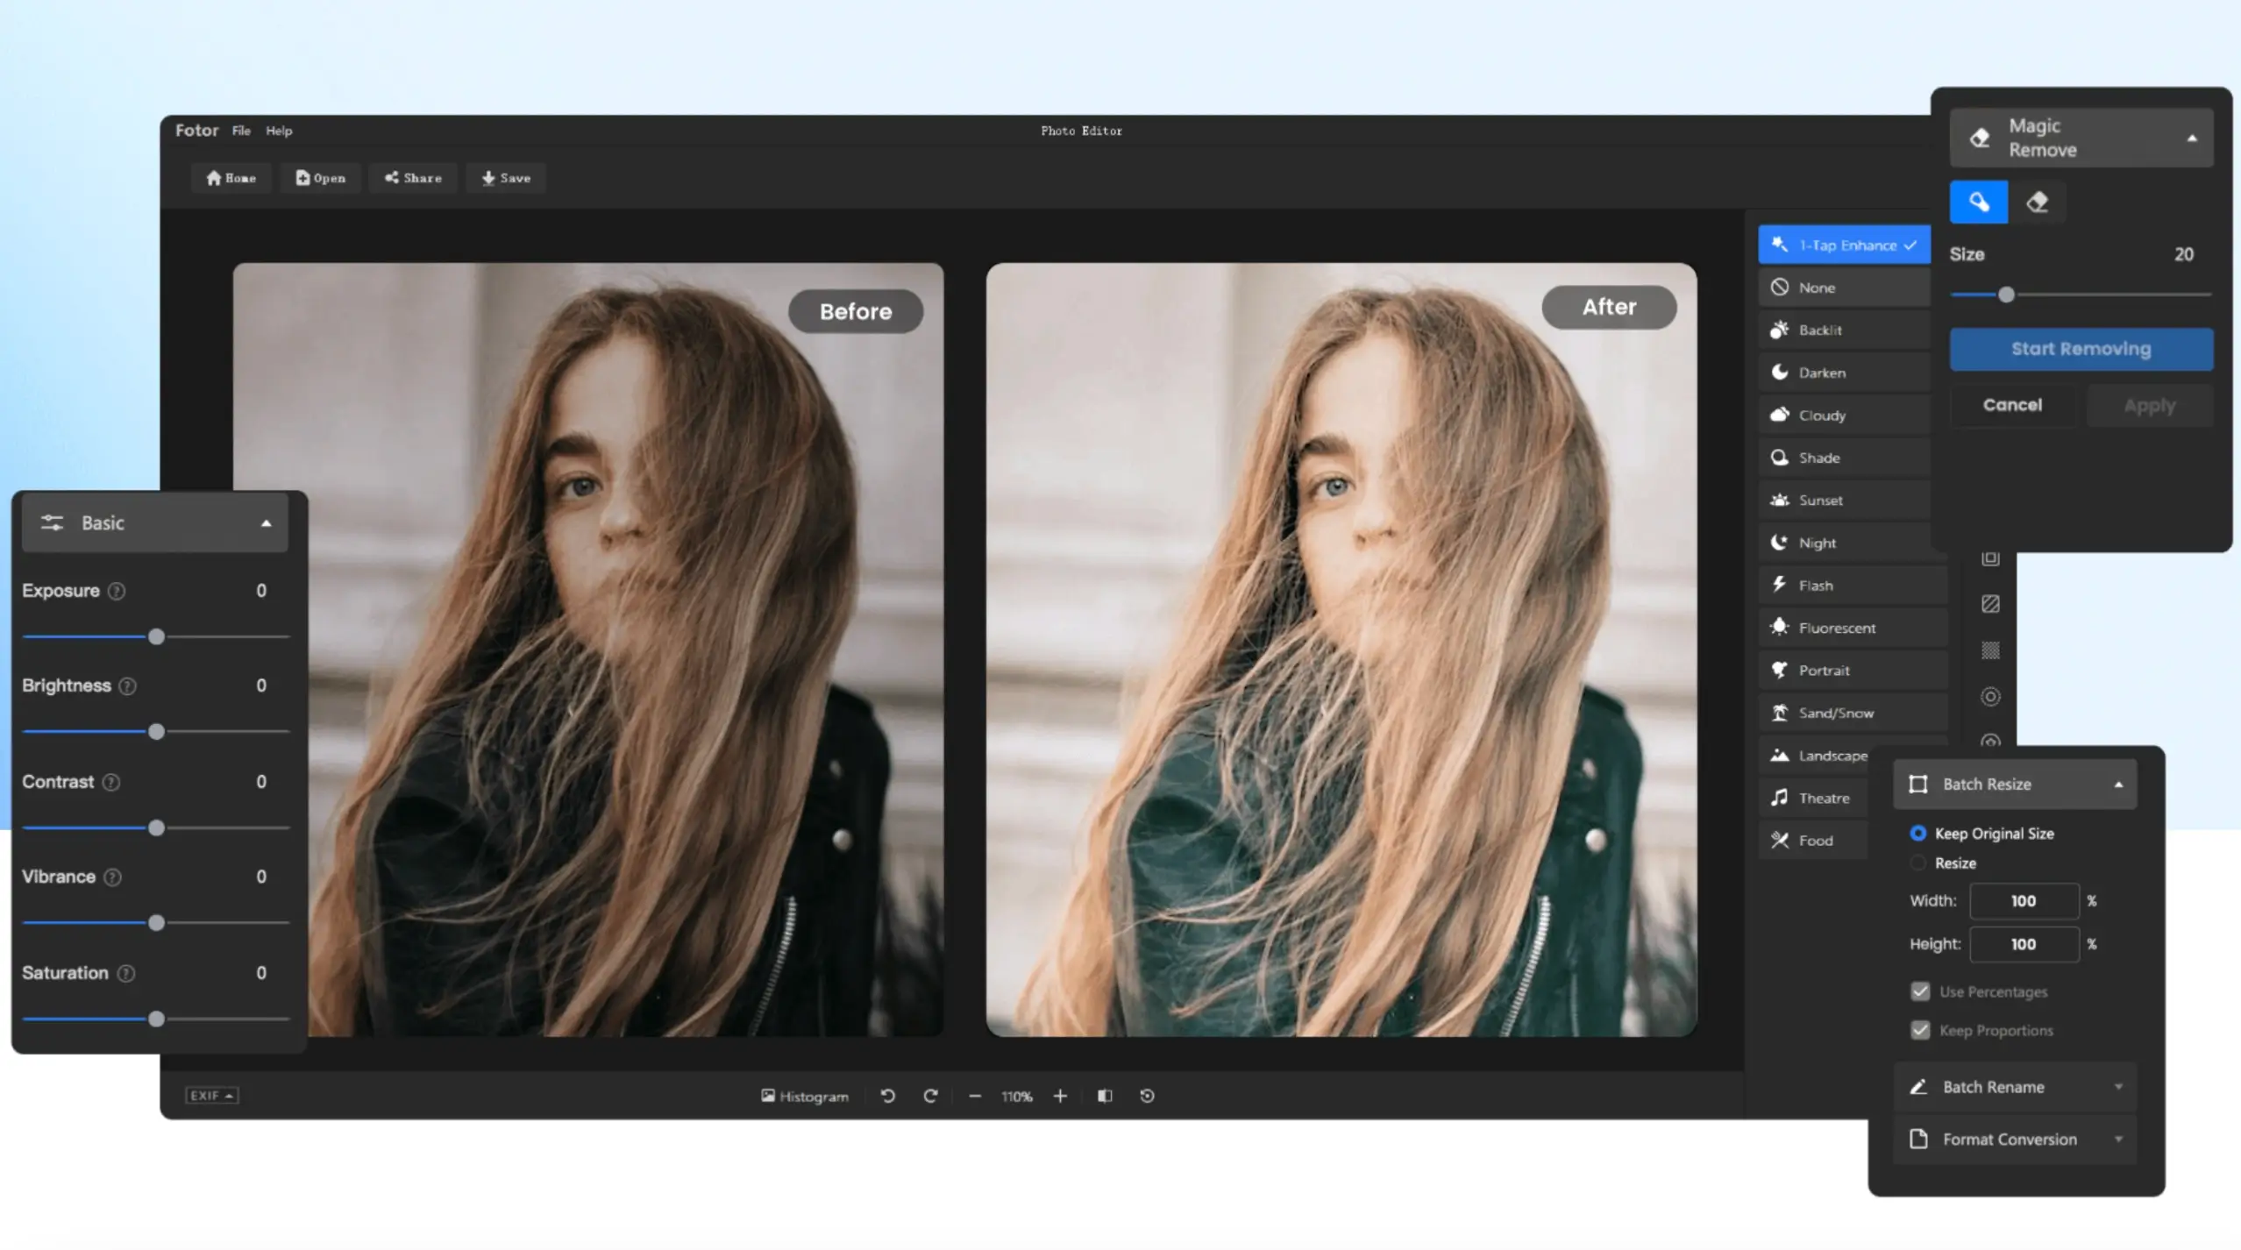This screenshot has height=1250, width=2241.
Task: Select the eraser tool in Magic Remove
Action: coord(2038,202)
